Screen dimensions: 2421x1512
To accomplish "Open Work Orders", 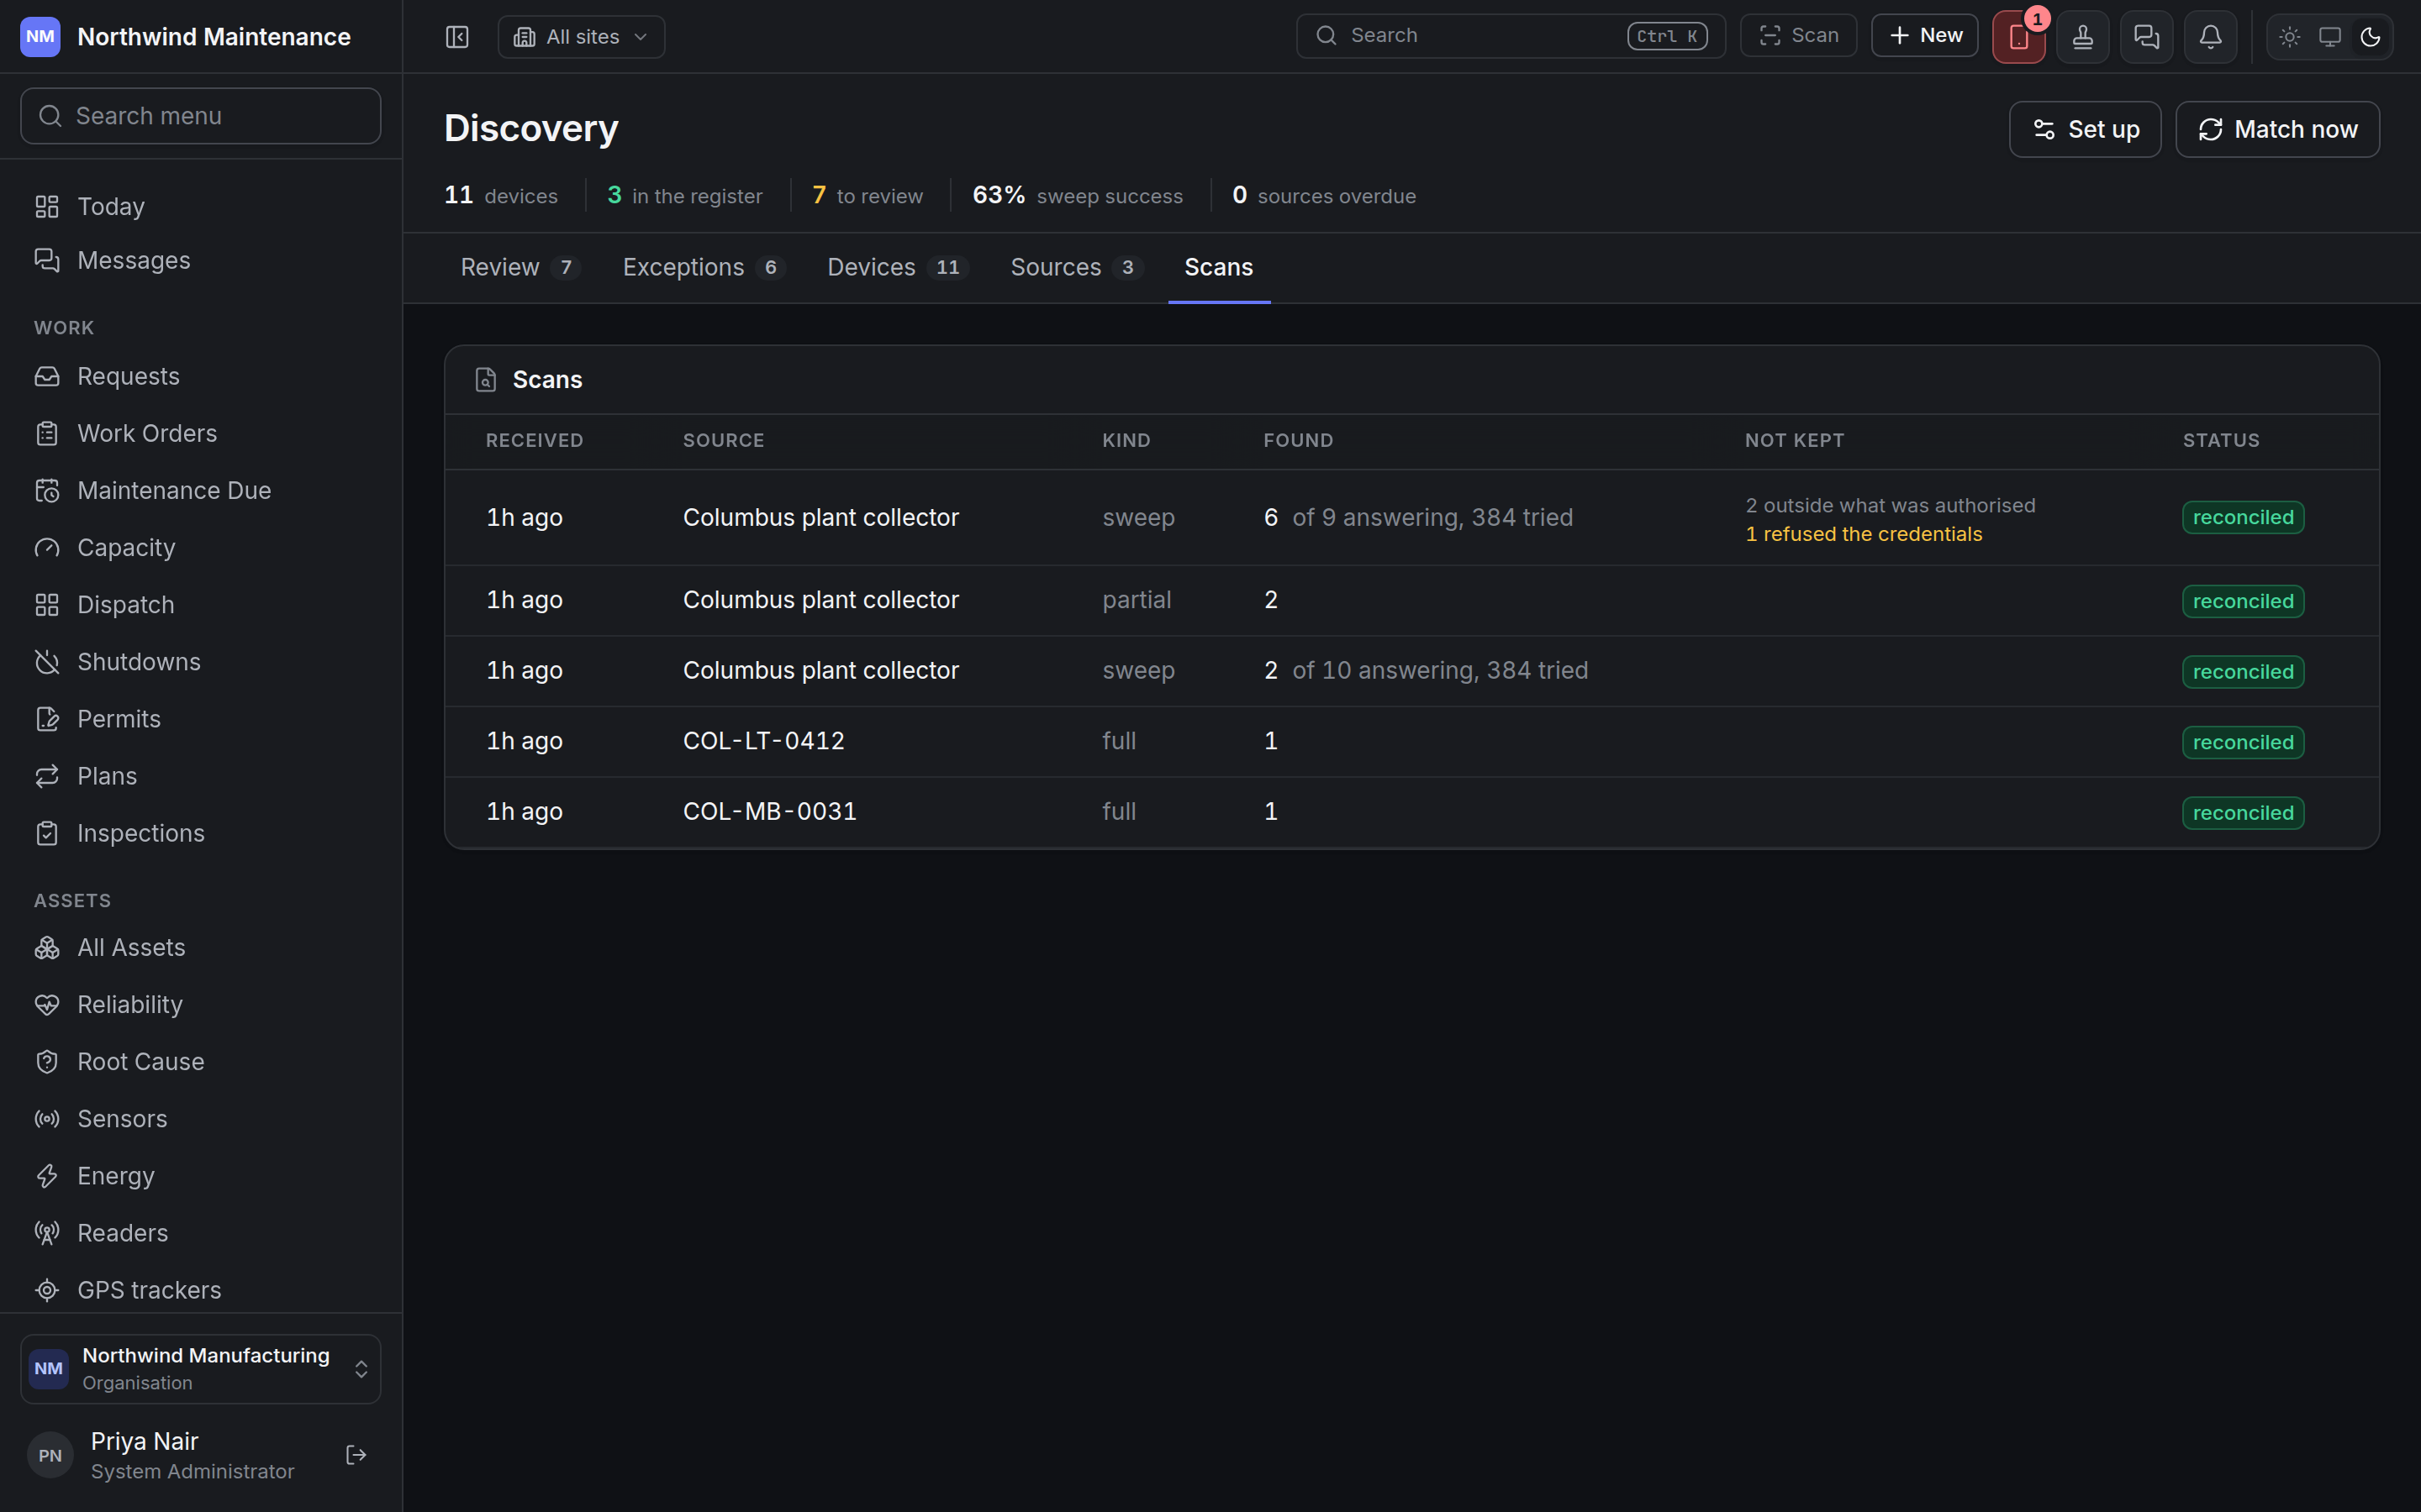I will pos(201,433).
